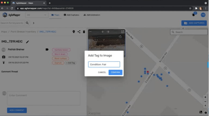Image resolution: width=209 pixels, height=116 pixels.
Task: Click the Patrick Breiner author name
Action: pyautogui.click(x=16, y=49)
